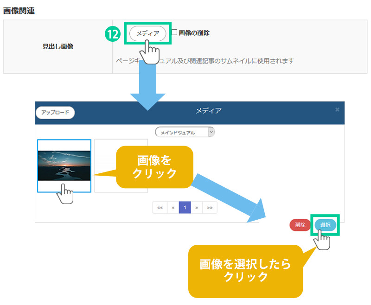
Task: Go to previous page with « icon
Action: tap(173, 208)
